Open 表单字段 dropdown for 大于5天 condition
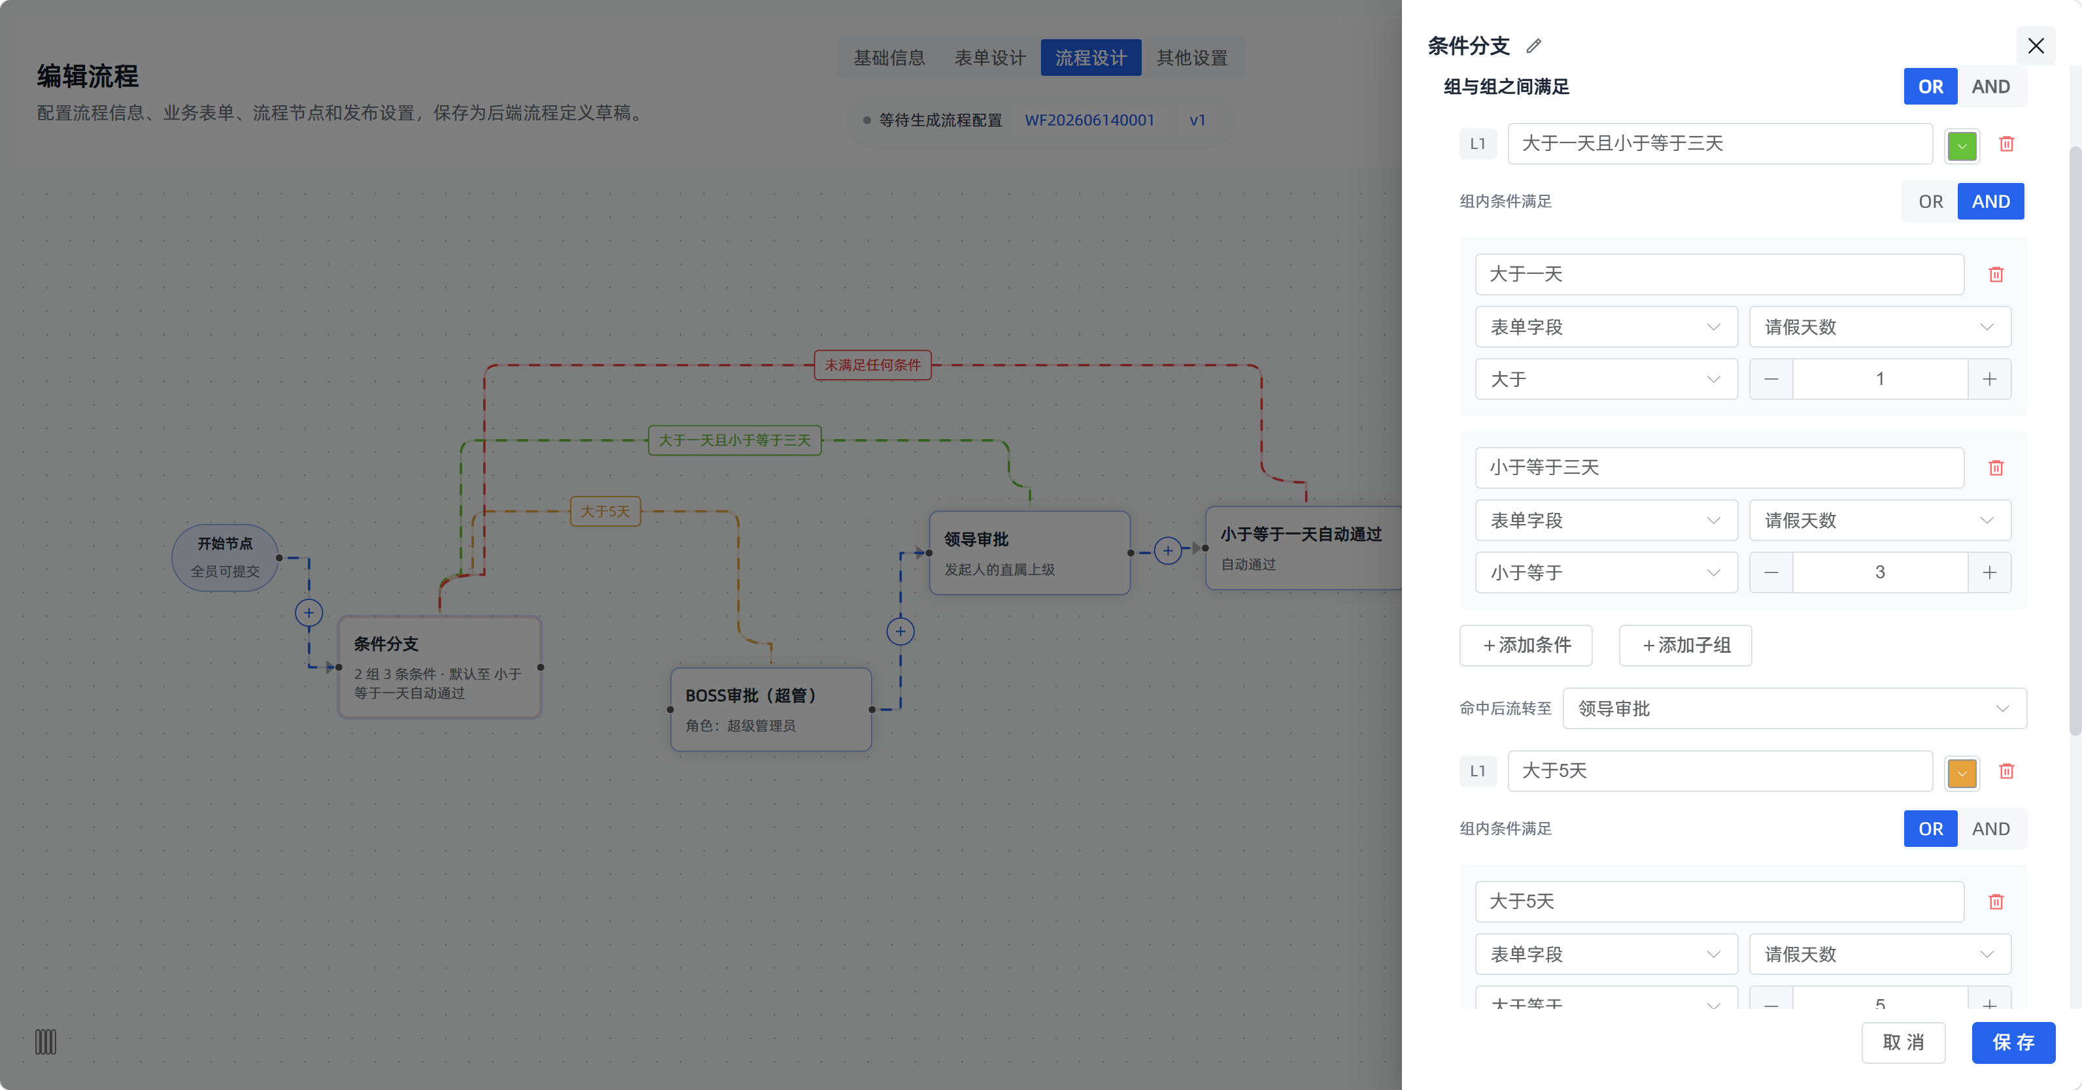2082x1090 pixels. [1606, 953]
